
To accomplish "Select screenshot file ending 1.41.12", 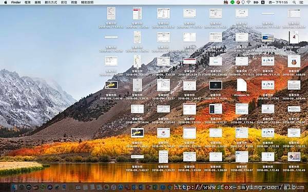I will point(111,13).
